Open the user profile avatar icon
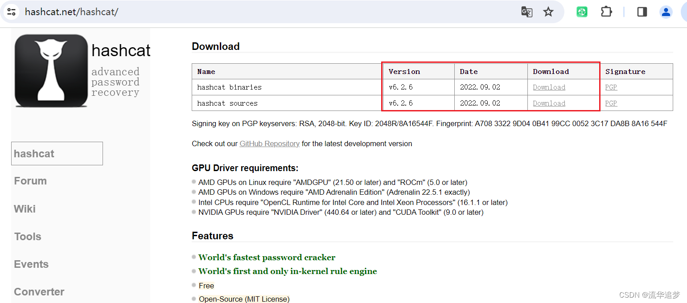Viewport: 687px width, 303px height. [666, 12]
